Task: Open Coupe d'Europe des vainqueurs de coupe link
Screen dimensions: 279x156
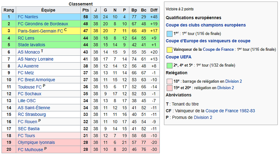Action: point(208,41)
